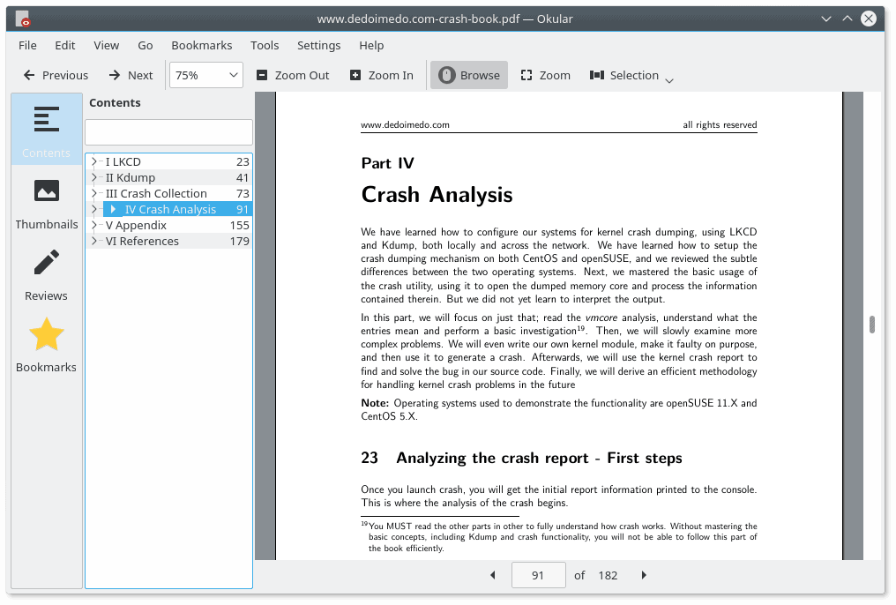
Task: Select I LKCD in contents list
Action: pos(177,161)
